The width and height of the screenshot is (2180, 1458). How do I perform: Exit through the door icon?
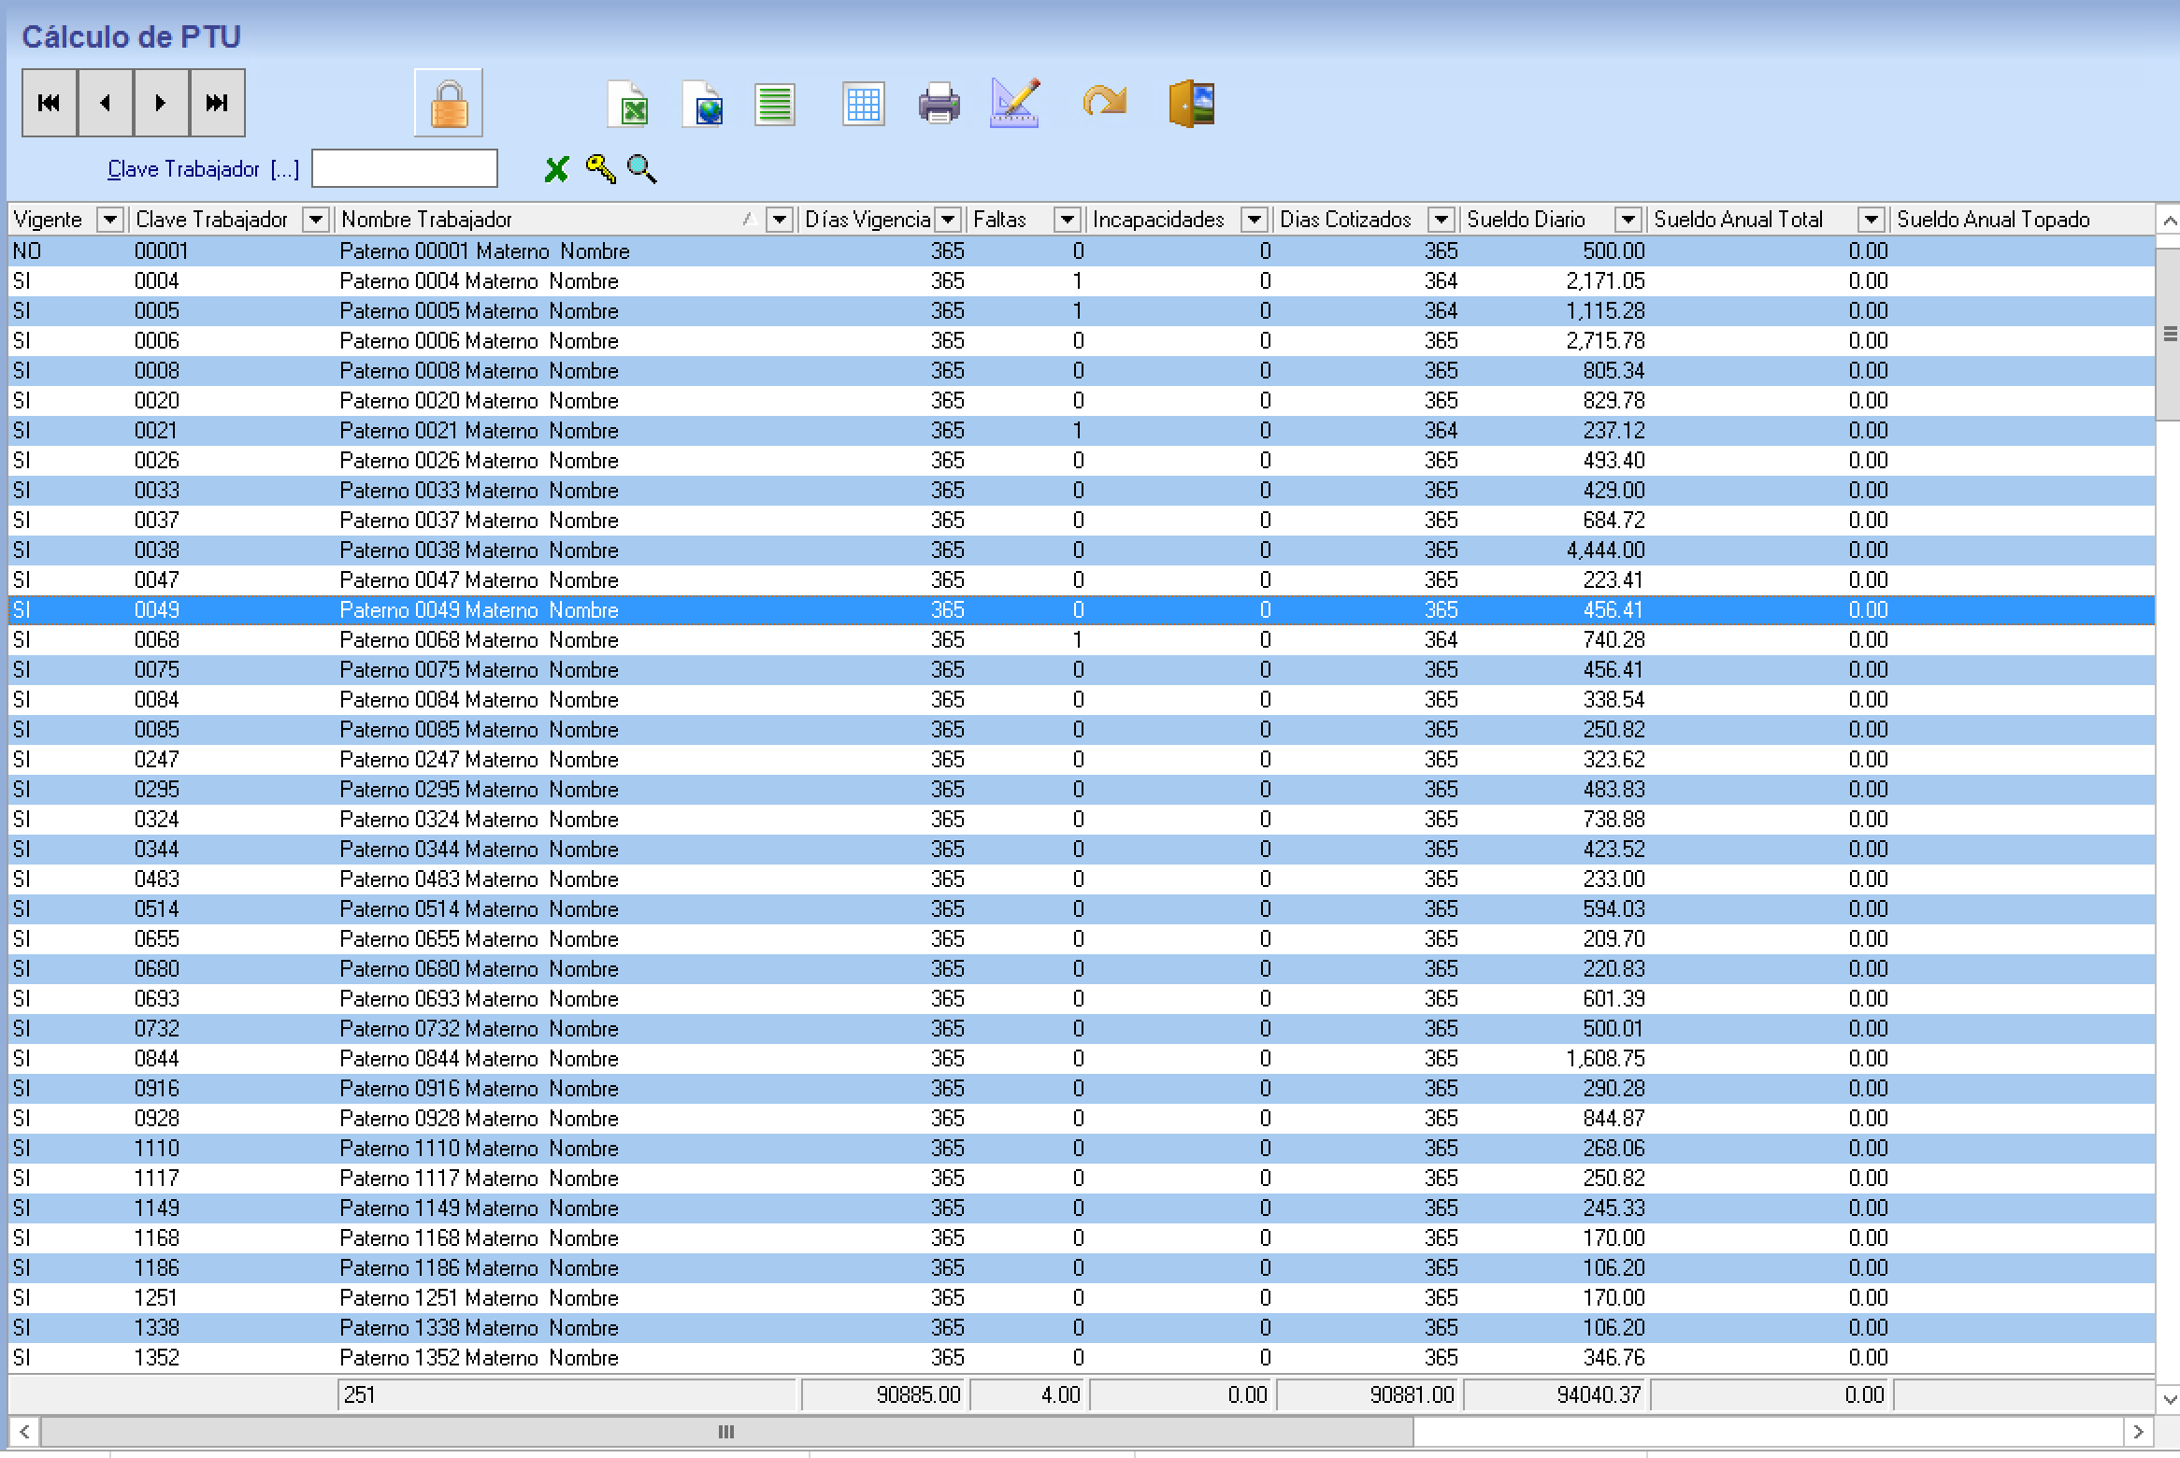(1192, 104)
